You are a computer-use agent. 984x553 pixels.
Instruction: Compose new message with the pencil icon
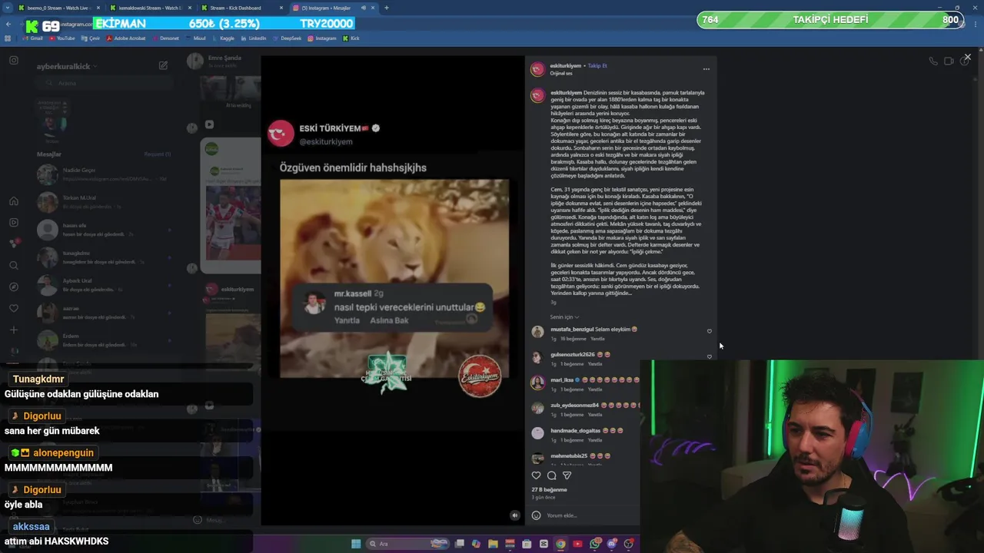[163, 66]
